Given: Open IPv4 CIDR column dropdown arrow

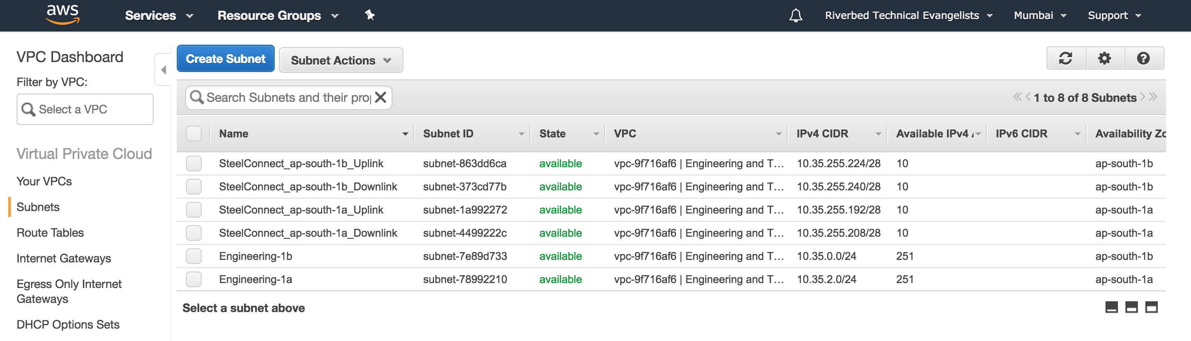Looking at the screenshot, I should (x=878, y=134).
